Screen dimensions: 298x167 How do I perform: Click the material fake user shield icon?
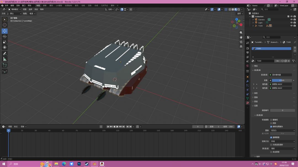pos(283,61)
